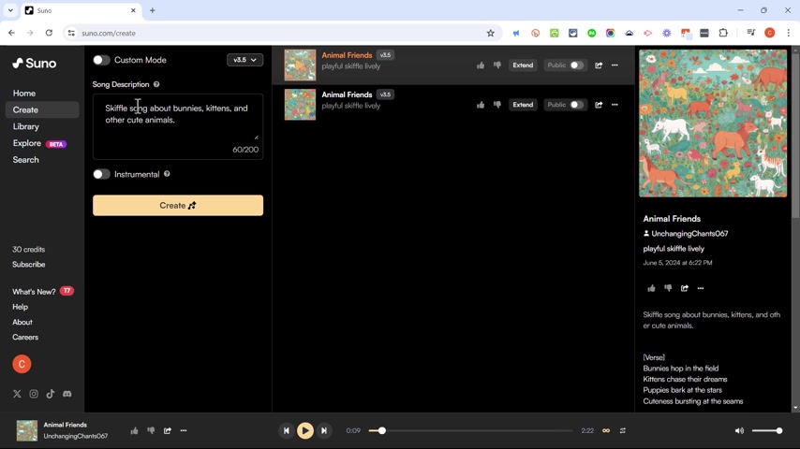This screenshot has height=449, width=800.
Task: Share the first Animal Friends song
Action: (x=599, y=65)
